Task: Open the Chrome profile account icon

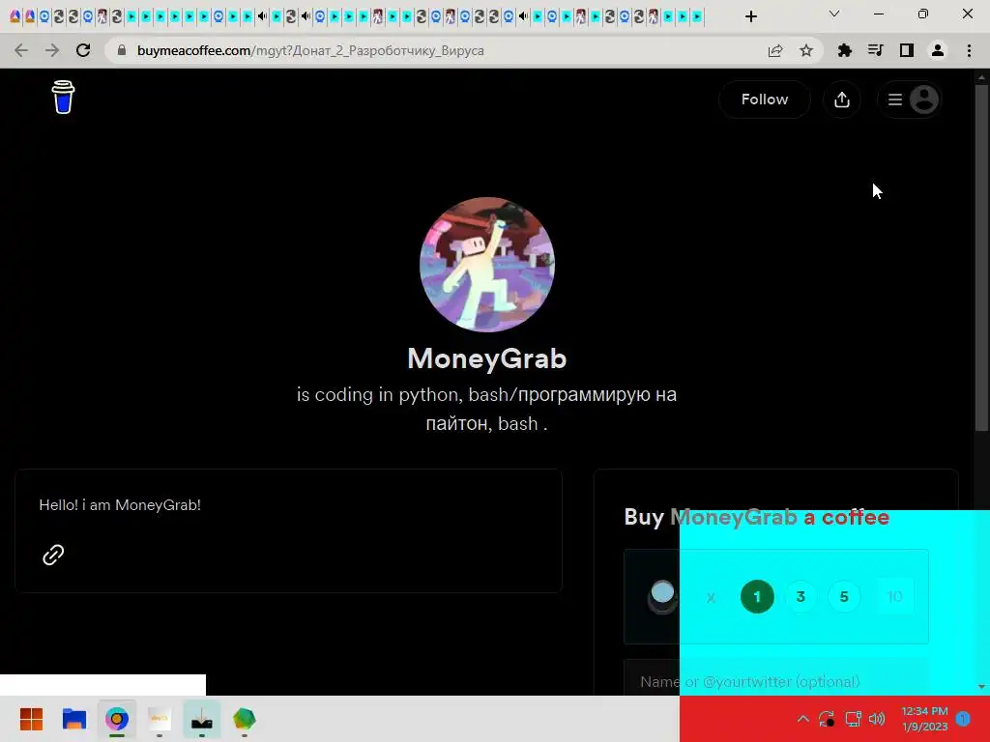Action: pos(938,50)
